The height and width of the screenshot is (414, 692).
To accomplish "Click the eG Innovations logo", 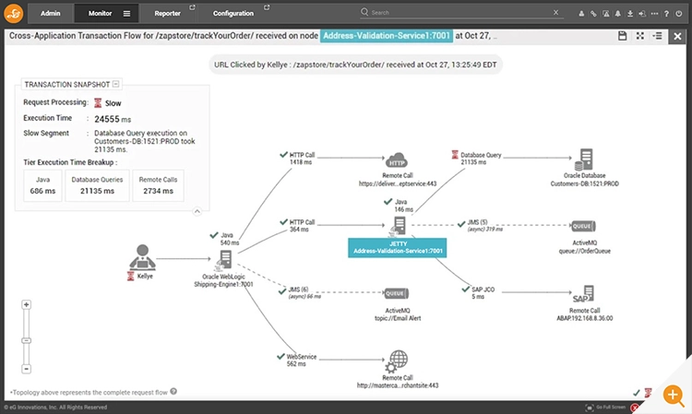I will 13,13.
